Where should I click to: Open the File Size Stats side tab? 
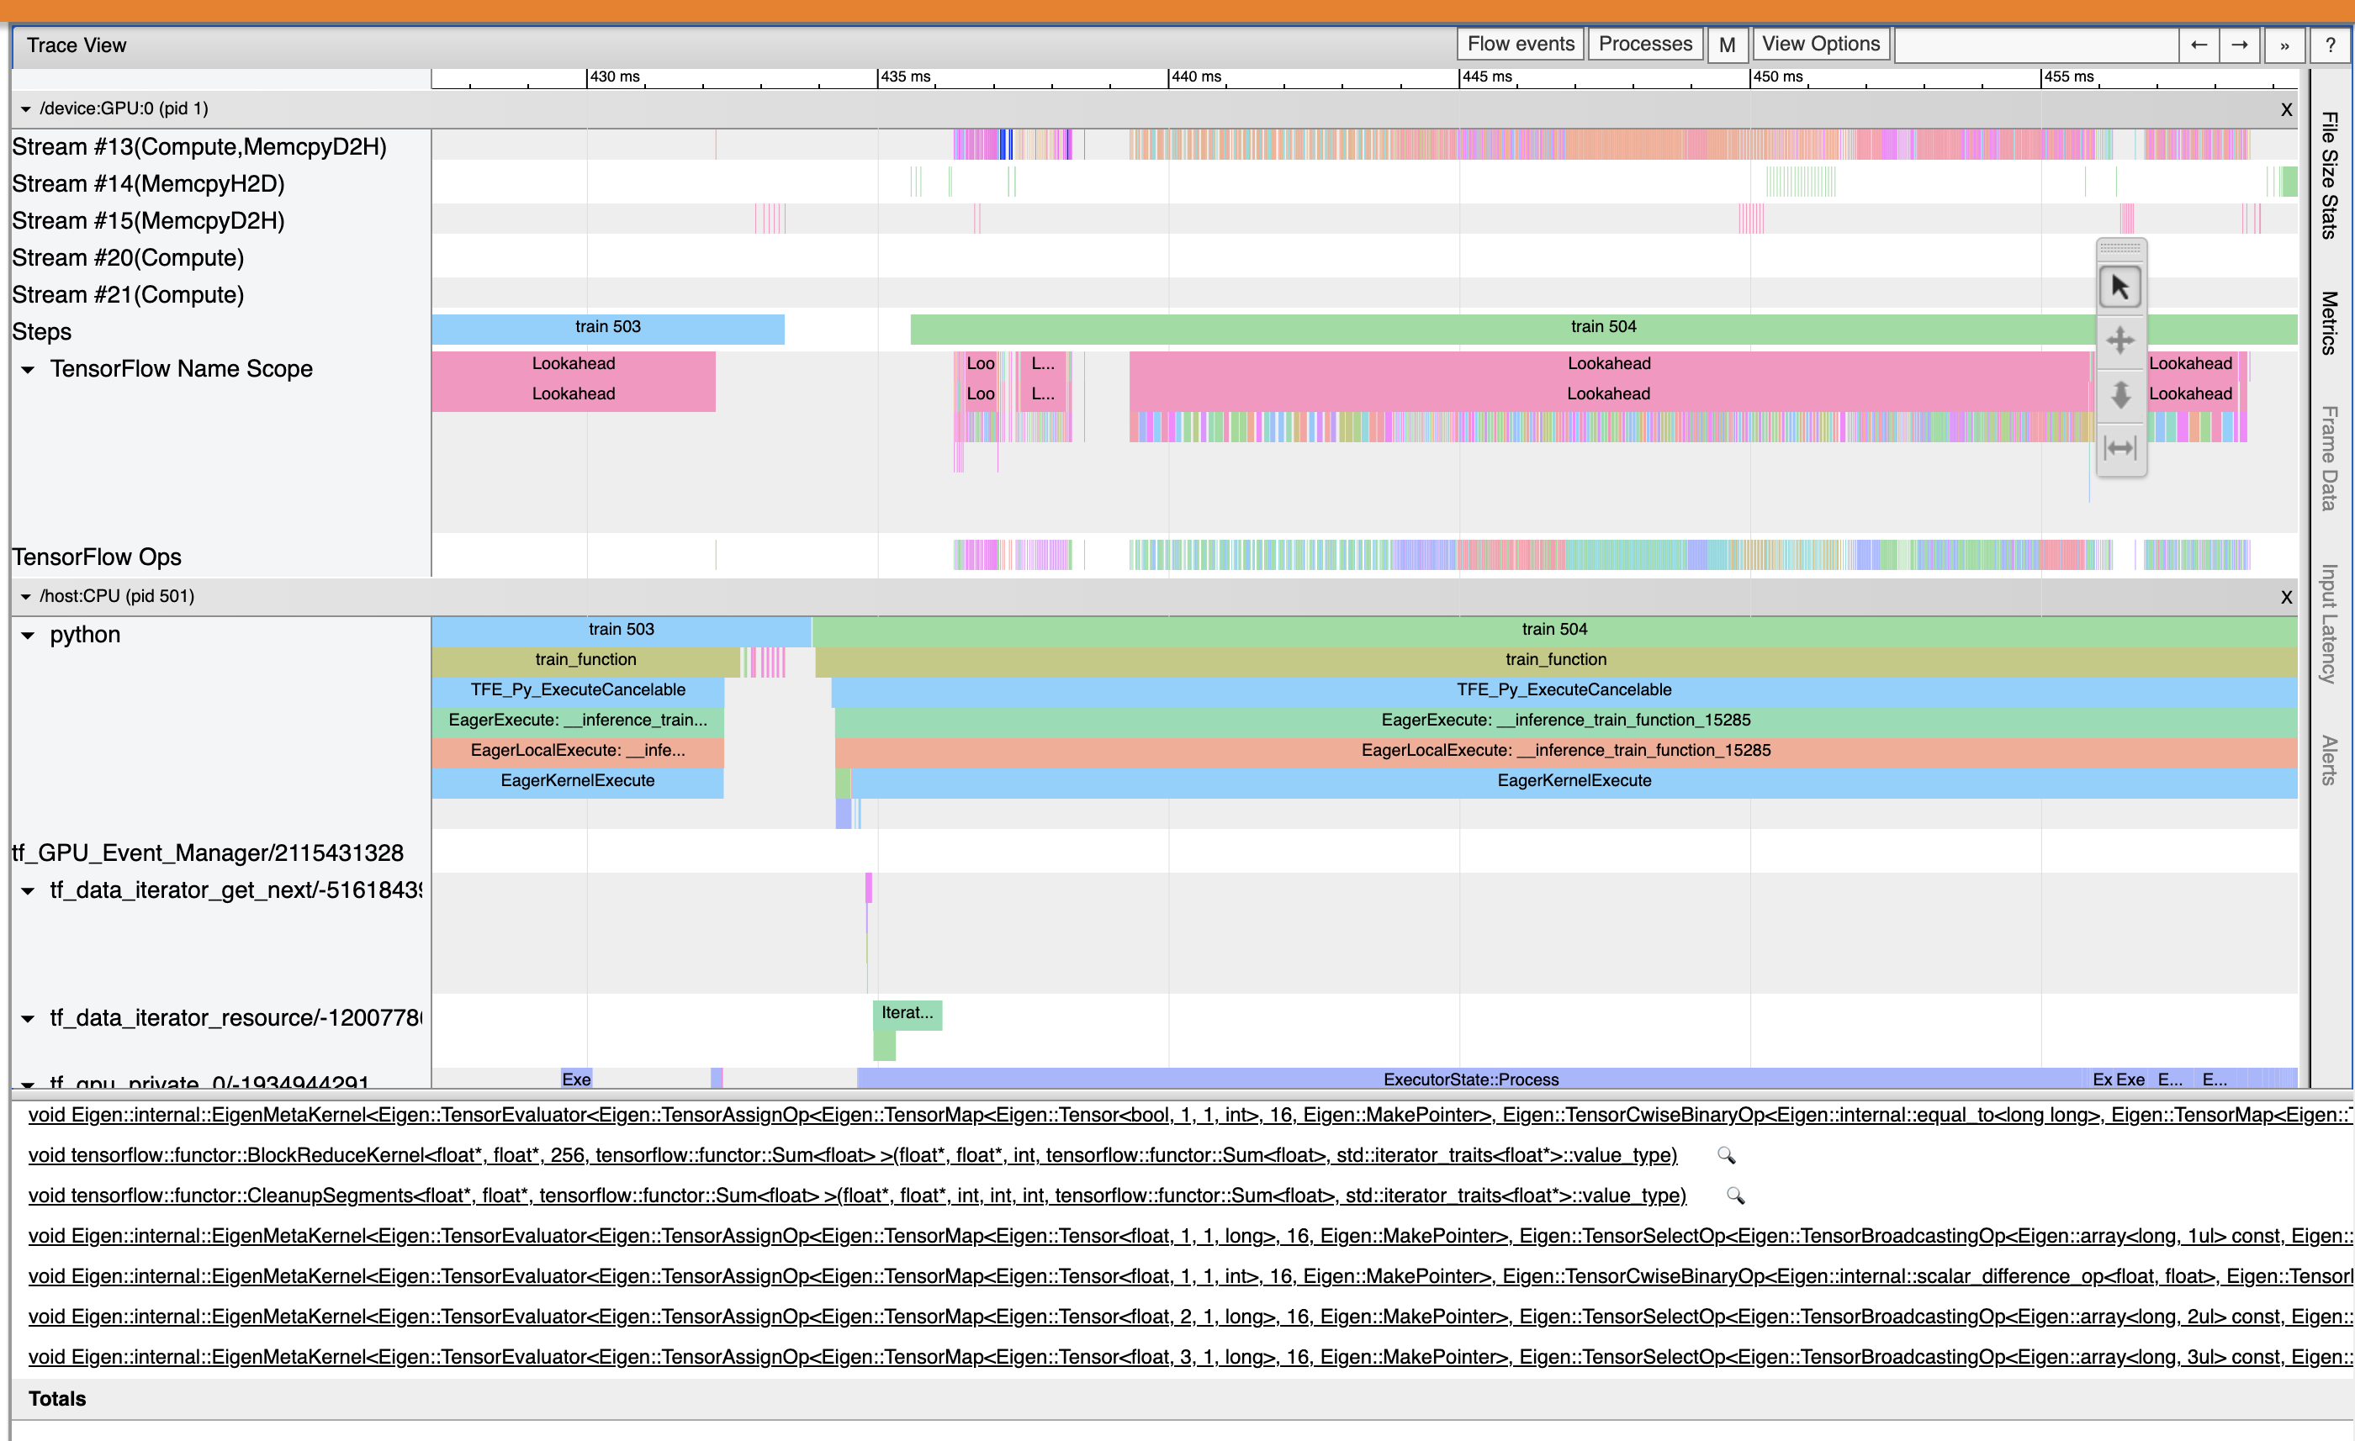[x=2329, y=175]
